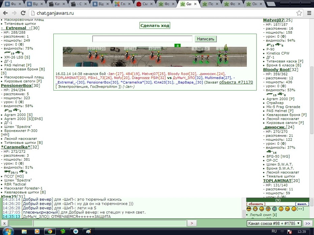Click the Сделать ход button
Screen dimensions: 314x235
[x=155, y=26]
